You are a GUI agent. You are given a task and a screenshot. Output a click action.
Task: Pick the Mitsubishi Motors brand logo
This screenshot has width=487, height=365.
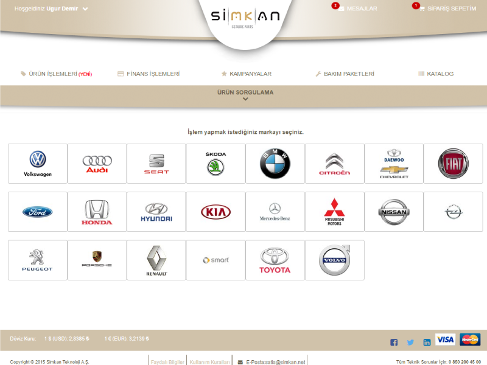coord(334,212)
